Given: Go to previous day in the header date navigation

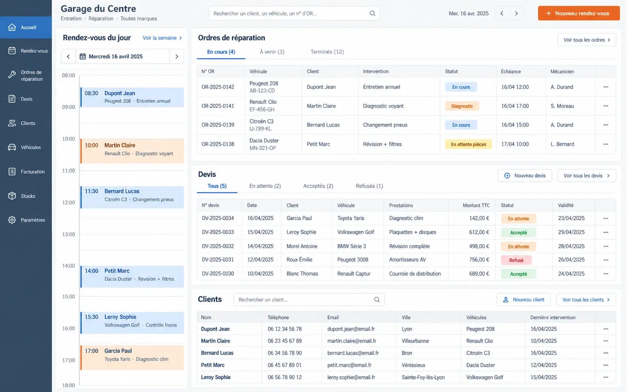Looking at the screenshot, I should (502, 13).
